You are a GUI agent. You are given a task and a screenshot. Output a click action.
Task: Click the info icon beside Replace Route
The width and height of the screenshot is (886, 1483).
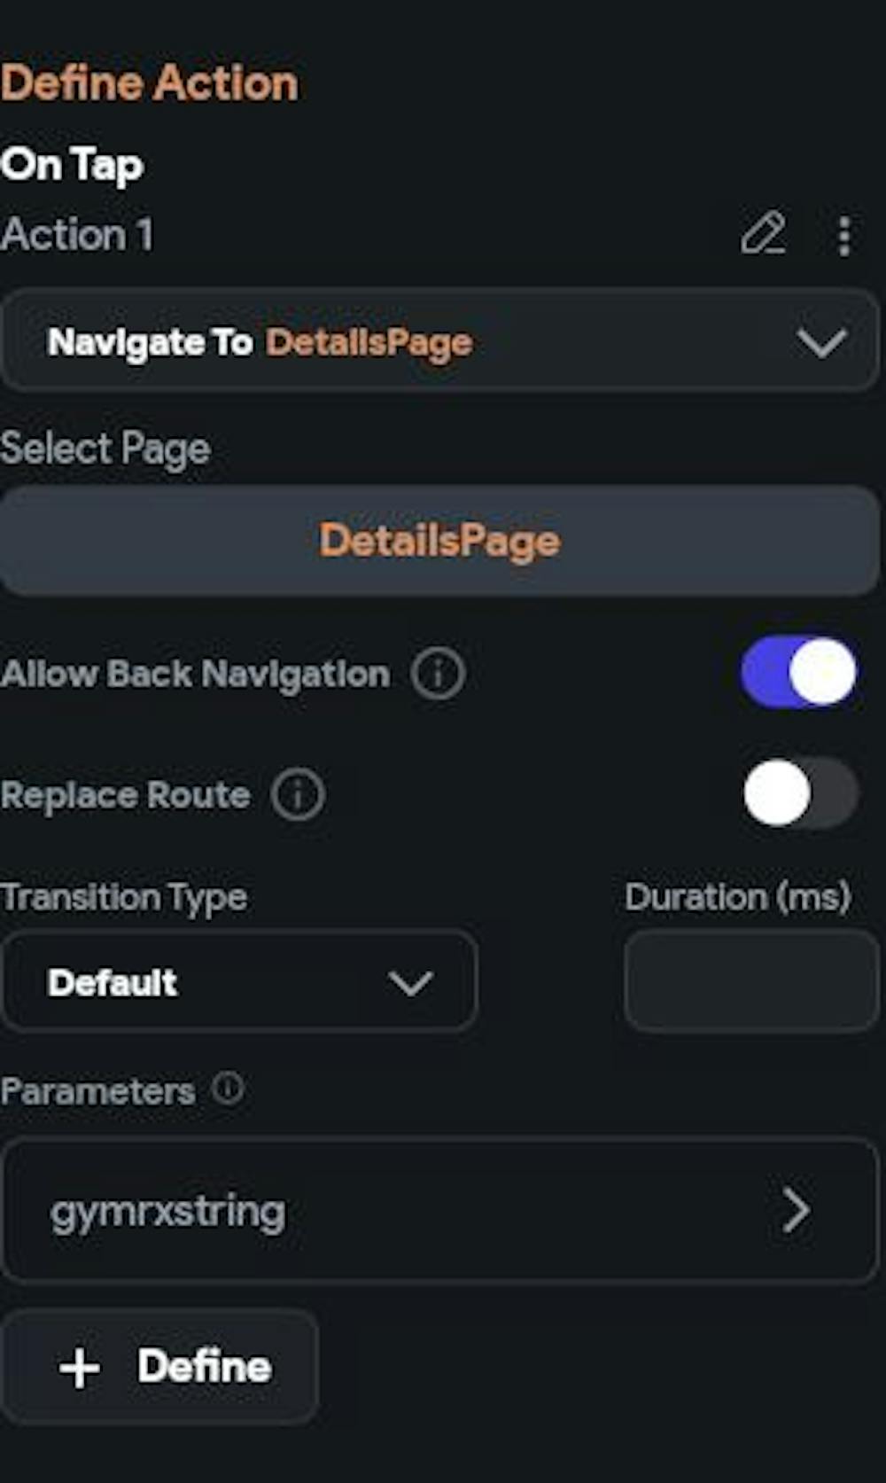(x=298, y=795)
